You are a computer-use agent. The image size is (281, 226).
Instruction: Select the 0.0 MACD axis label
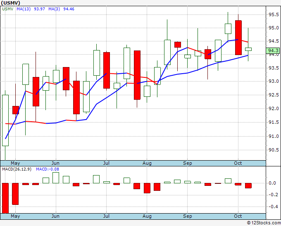(x=272, y=183)
